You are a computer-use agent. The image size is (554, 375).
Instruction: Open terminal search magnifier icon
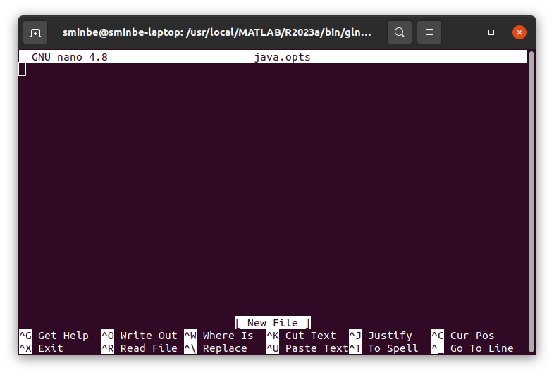pyautogui.click(x=399, y=32)
